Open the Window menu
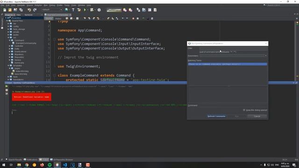The height and width of the screenshot is (168, 299). 81,5
